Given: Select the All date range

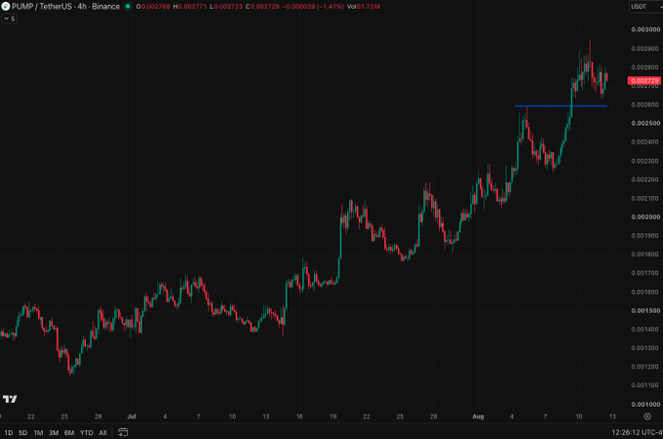Looking at the screenshot, I should coord(102,432).
